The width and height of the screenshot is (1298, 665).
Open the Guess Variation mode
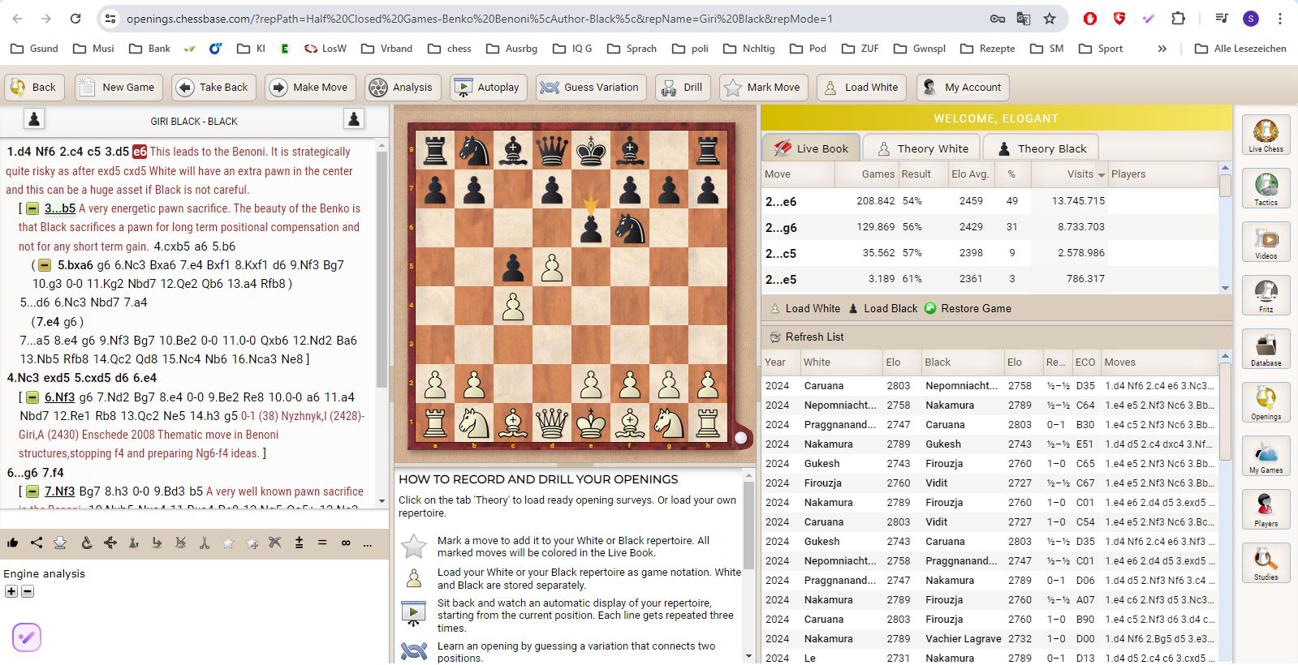590,88
